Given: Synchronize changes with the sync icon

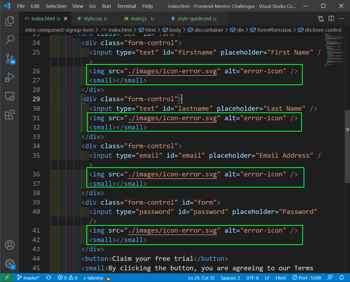Looking at the screenshot, I should click(49, 278).
